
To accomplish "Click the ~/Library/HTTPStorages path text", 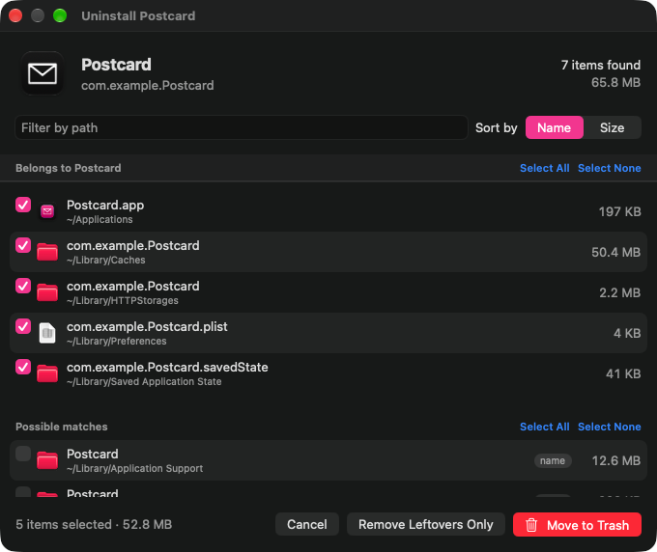I will 123,300.
